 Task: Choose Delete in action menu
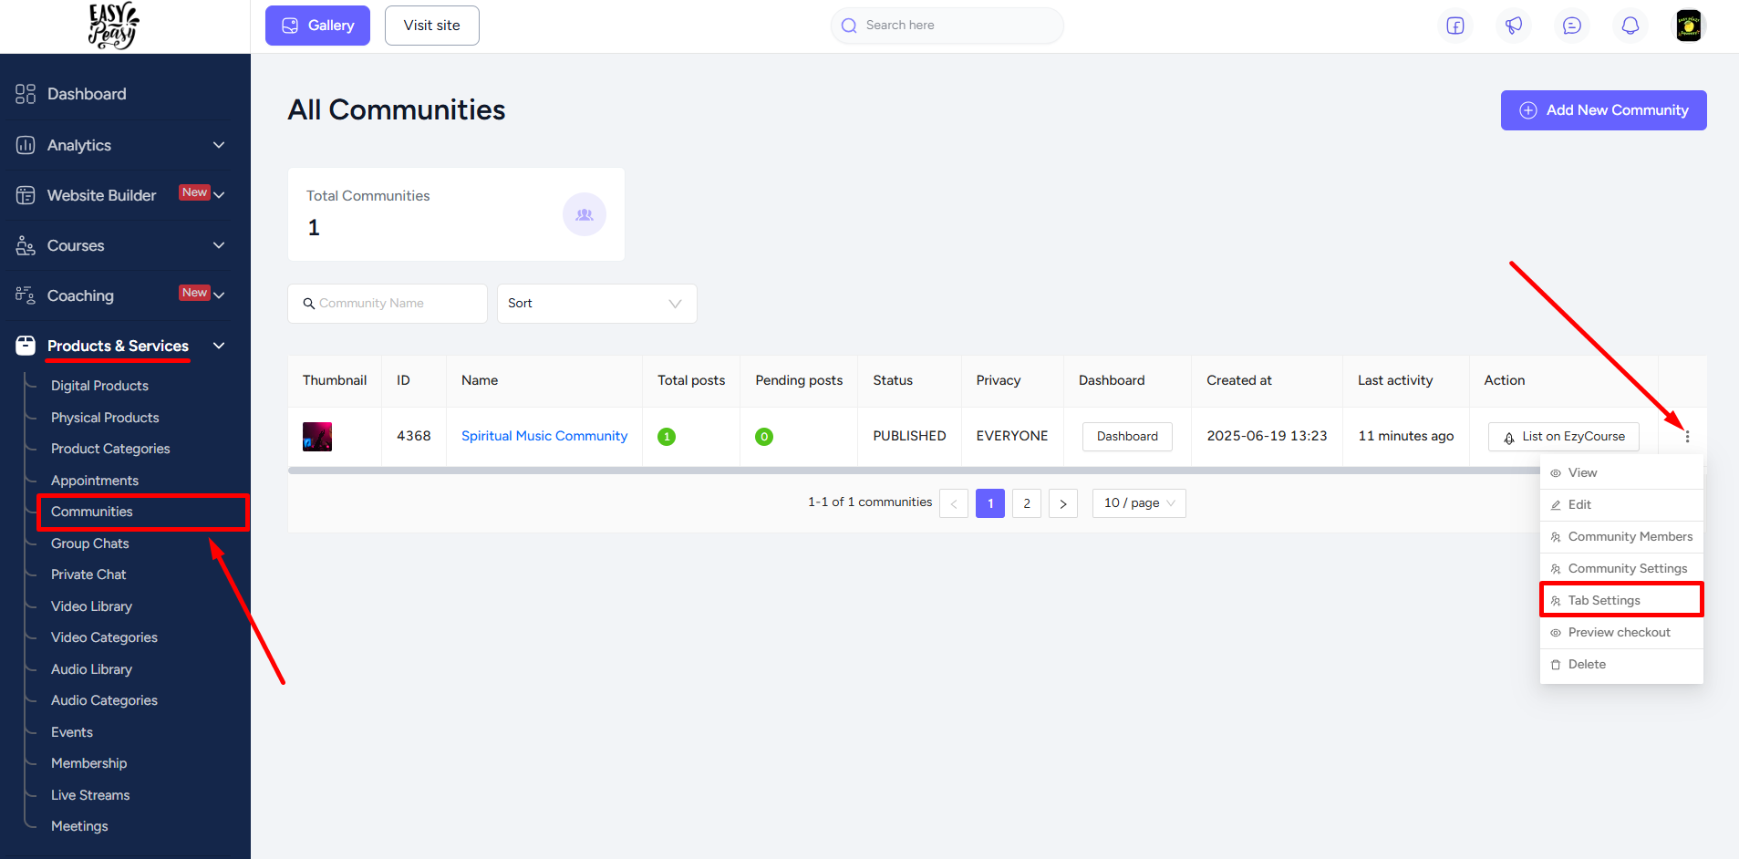1621,665
